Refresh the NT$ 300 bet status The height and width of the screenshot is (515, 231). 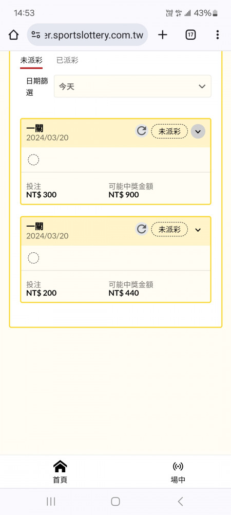pos(141,131)
